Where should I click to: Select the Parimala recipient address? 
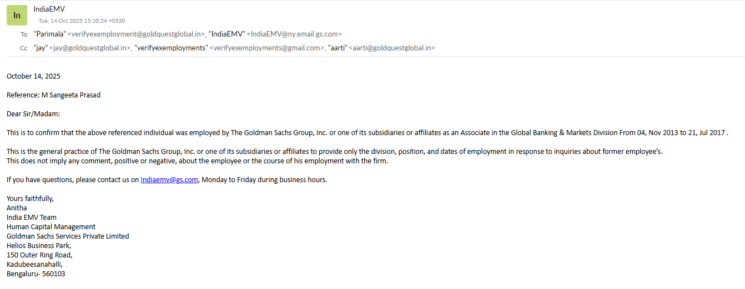coord(119,34)
